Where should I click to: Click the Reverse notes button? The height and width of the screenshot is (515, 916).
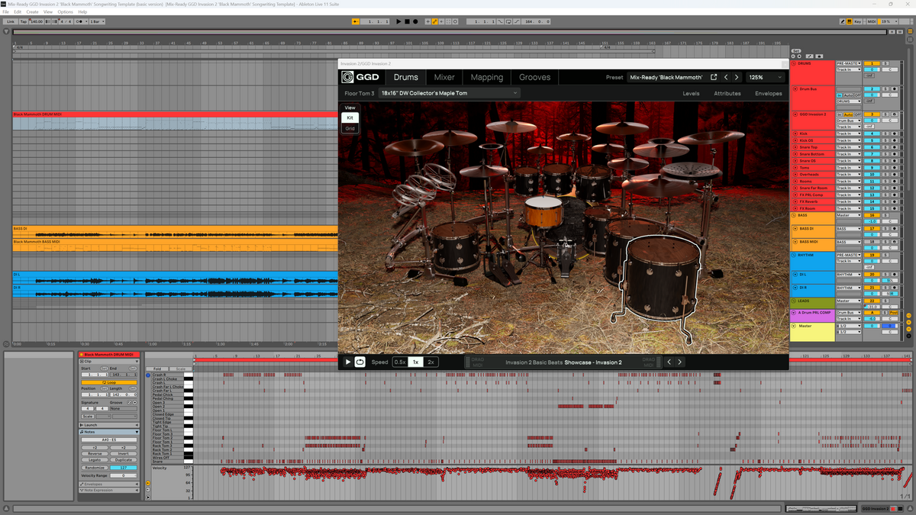pos(95,453)
